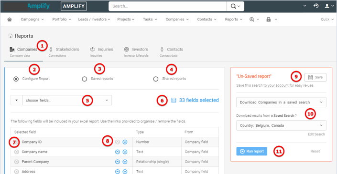Open the history clock icon in header

click(315, 6)
